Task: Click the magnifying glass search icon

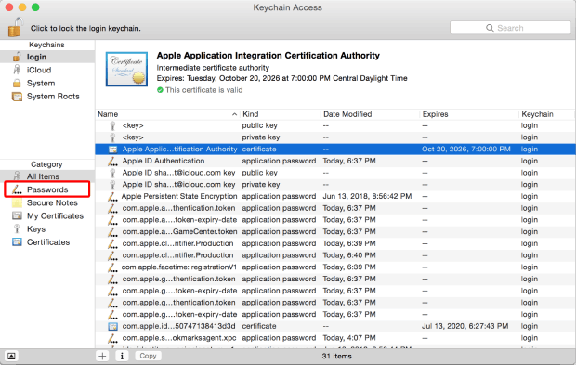Action: point(490,28)
